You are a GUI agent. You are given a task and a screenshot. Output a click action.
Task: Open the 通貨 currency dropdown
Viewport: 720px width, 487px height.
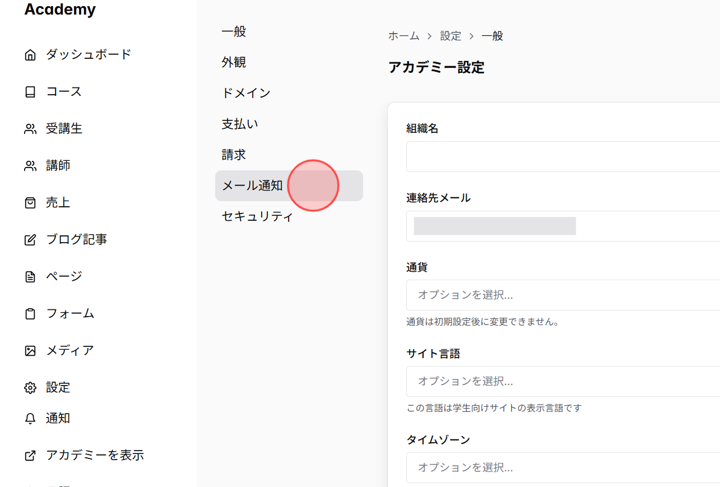532,295
